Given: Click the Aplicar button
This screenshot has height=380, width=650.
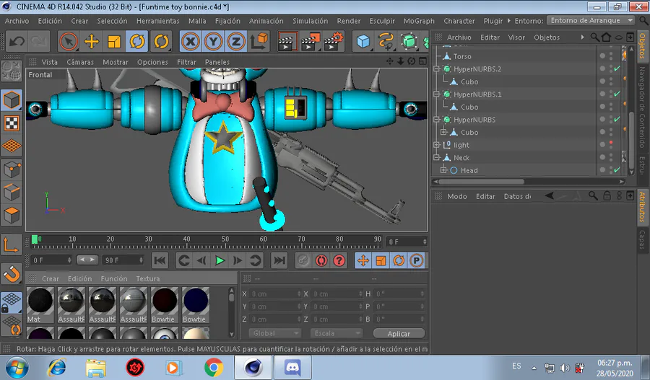Looking at the screenshot, I should [399, 334].
